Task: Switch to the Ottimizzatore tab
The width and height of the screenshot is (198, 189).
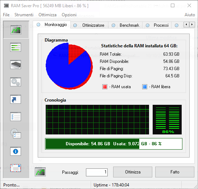Action: [x=89, y=25]
